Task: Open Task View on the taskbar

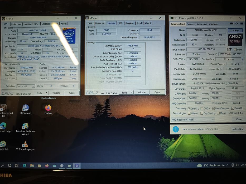Action: pos(17,165)
